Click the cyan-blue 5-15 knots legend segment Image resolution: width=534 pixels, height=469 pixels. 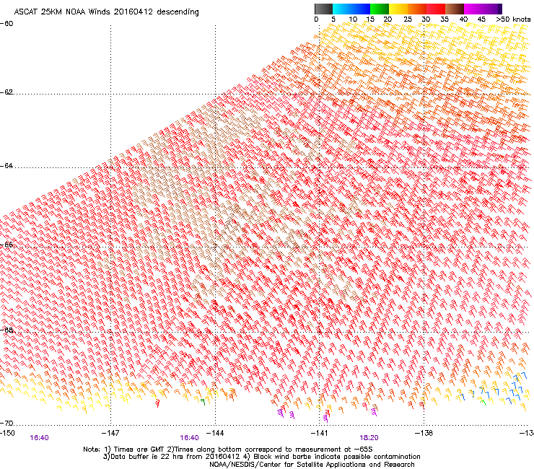tap(351, 9)
